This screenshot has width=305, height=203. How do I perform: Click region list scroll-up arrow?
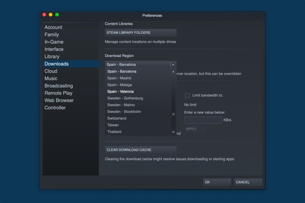tap(173, 72)
